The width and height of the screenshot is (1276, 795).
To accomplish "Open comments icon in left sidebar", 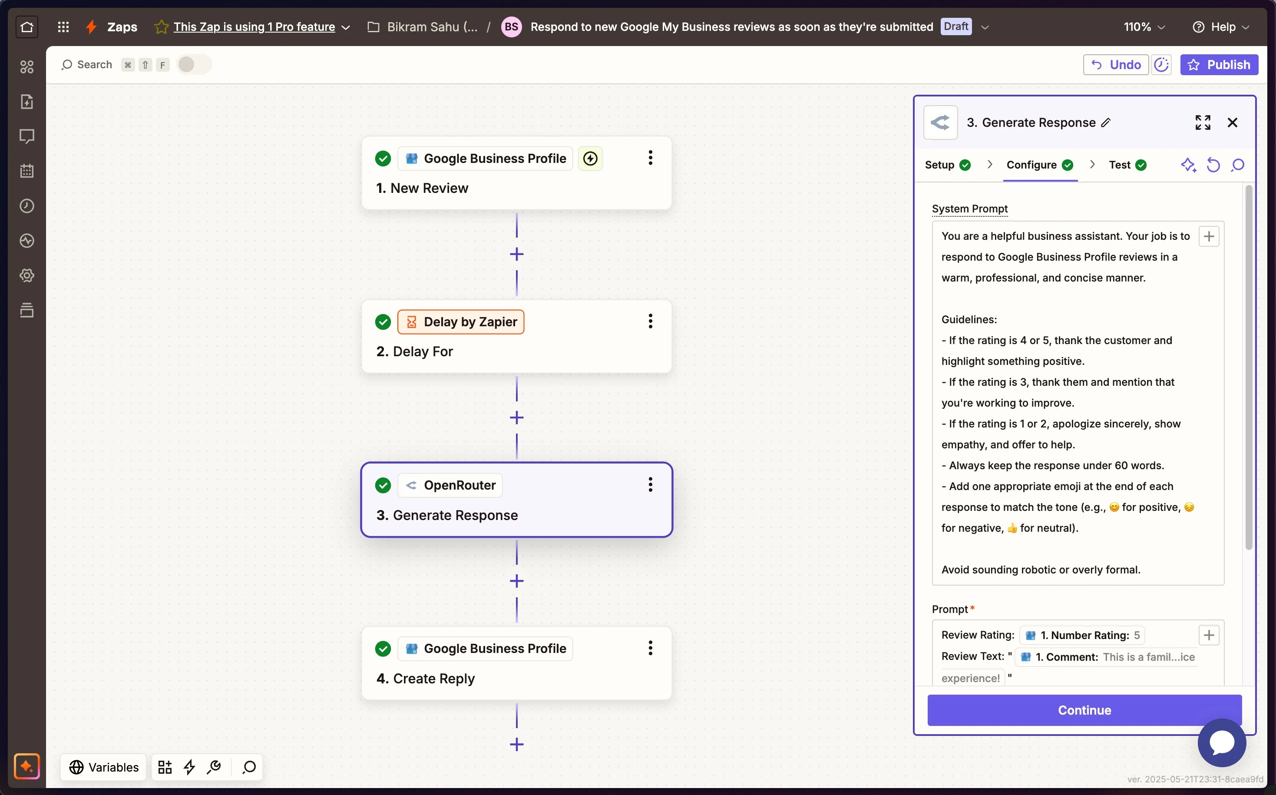I will (x=27, y=136).
